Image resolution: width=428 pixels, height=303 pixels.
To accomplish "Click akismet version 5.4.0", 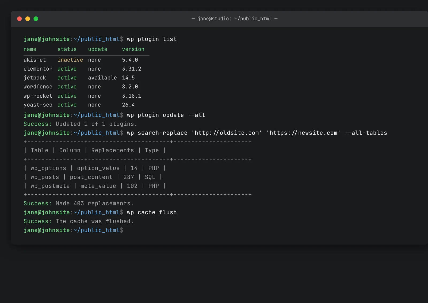I will 130,60.
